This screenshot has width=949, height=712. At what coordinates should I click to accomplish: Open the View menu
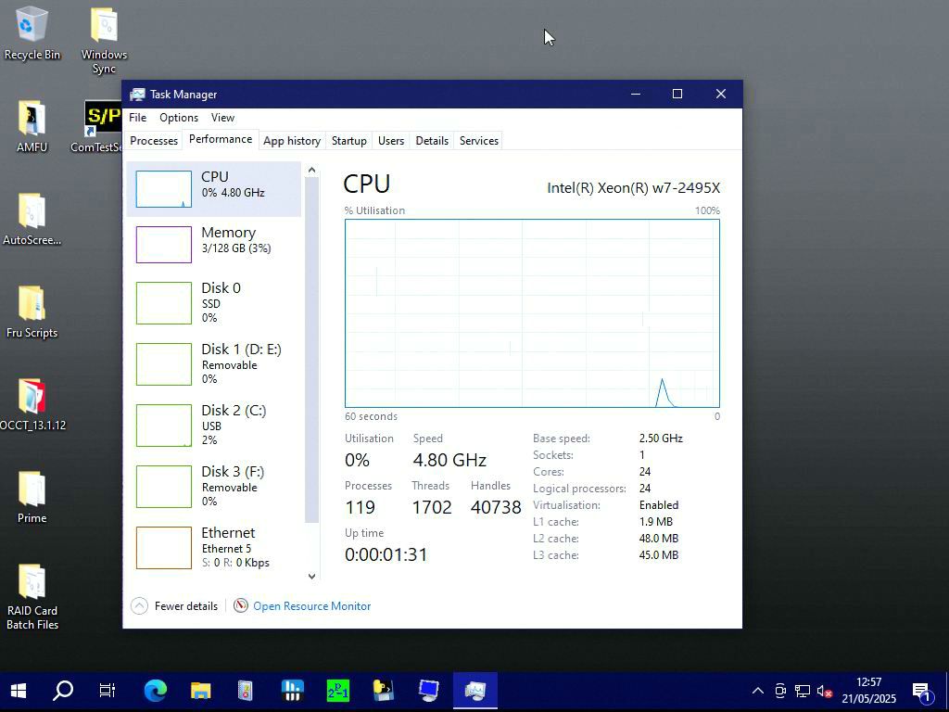(222, 118)
